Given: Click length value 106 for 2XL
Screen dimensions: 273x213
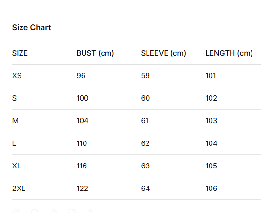Looking at the screenshot, I should tap(211, 189).
